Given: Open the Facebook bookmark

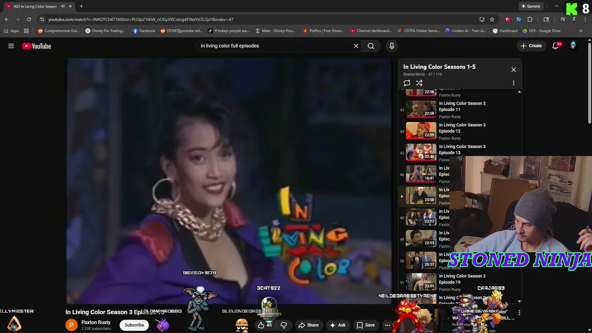Looking at the screenshot, I should pos(144,31).
